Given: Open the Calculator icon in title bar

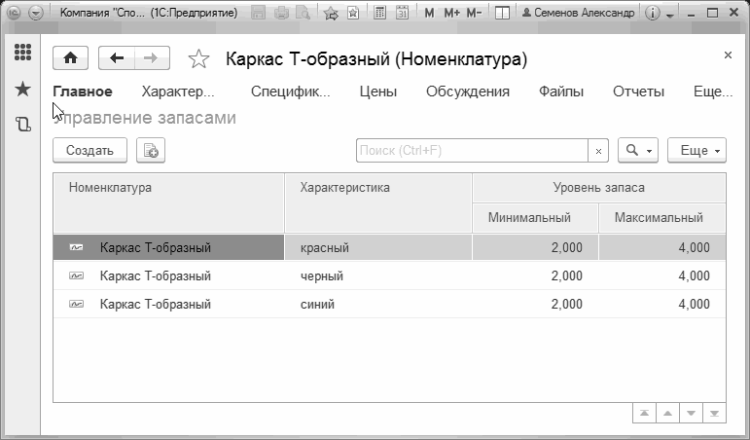Looking at the screenshot, I should [379, 13].
